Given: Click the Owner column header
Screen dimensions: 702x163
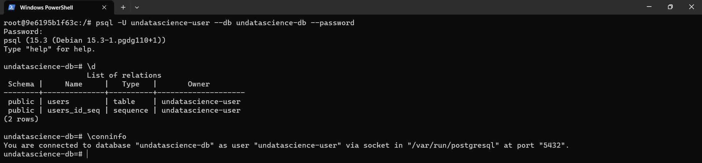Looking at the screenshot, I should tap(199, 84).
